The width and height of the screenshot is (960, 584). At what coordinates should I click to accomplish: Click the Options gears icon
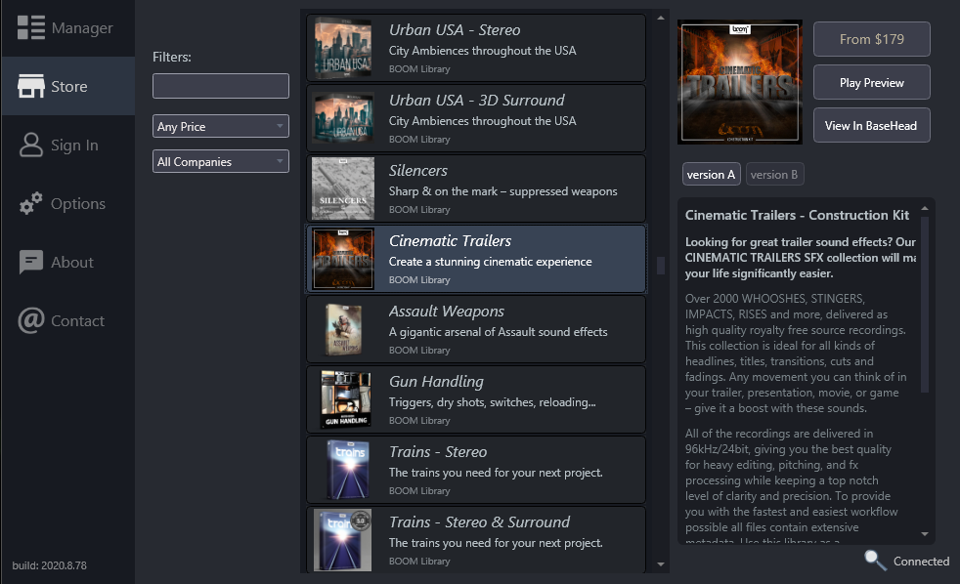30,204
